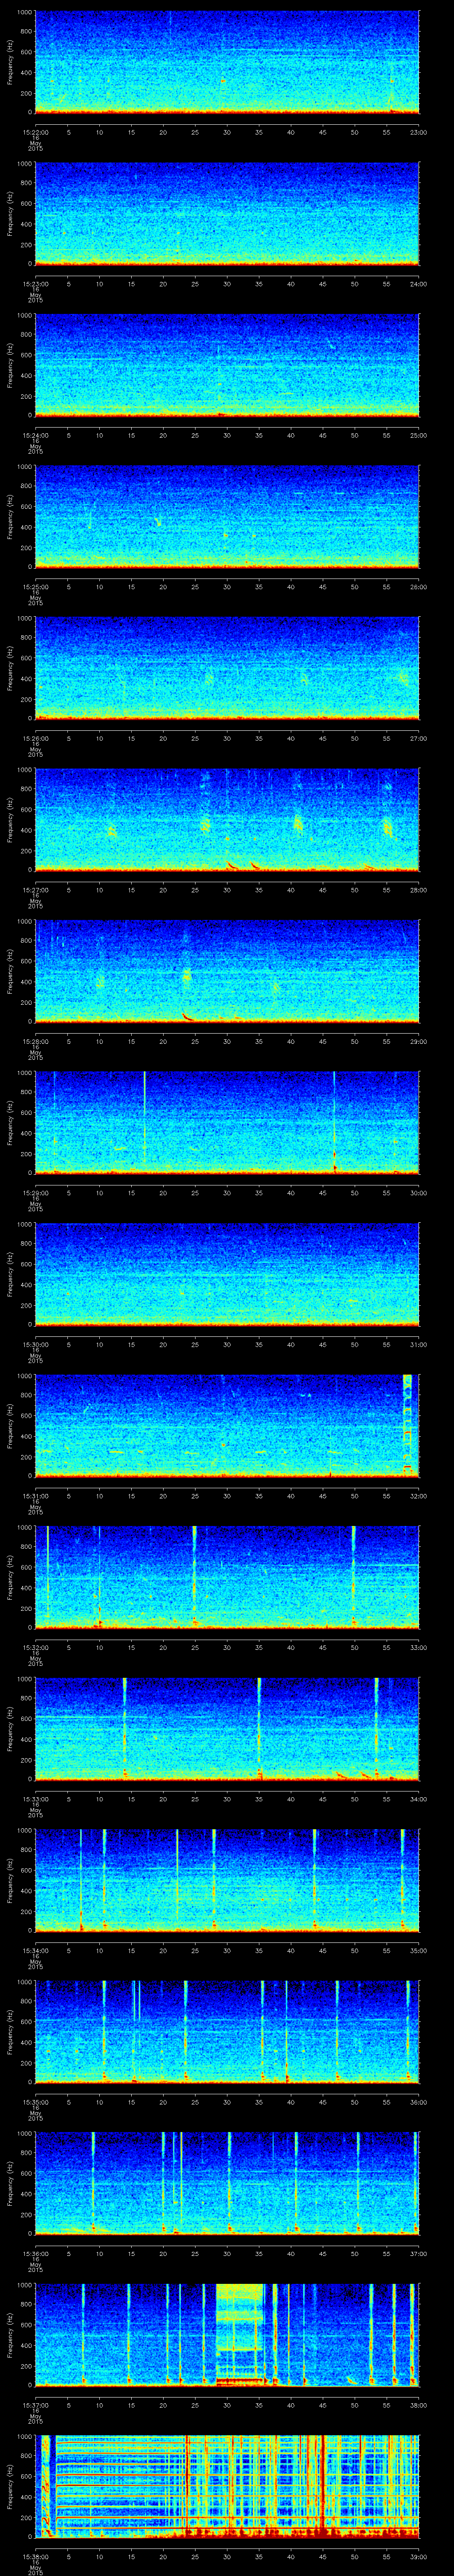Screen dimensions: 454x2576
Task: Click the spectrogram panel starting at 15:32:00
Action: point(227,1577)
